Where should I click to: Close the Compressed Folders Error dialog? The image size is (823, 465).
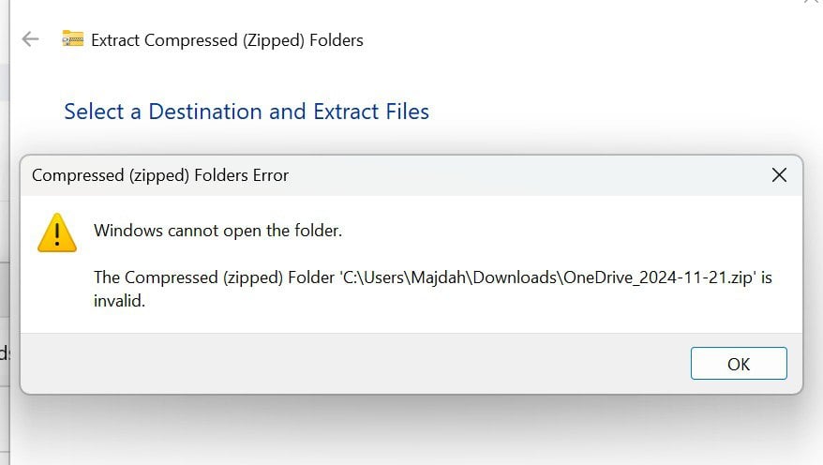tap(779, 175)
